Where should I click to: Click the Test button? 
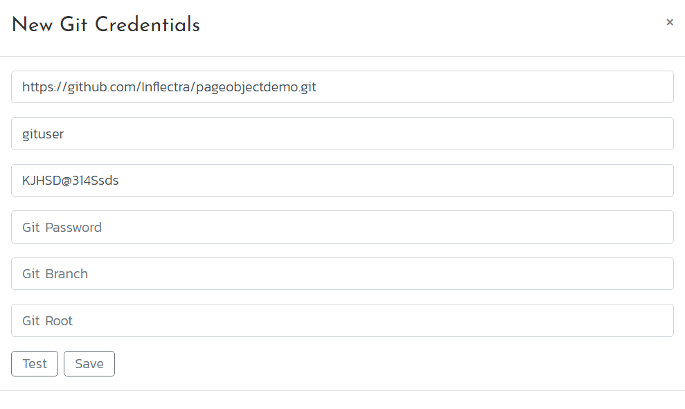pyautogui.click(x=35, y=364)
